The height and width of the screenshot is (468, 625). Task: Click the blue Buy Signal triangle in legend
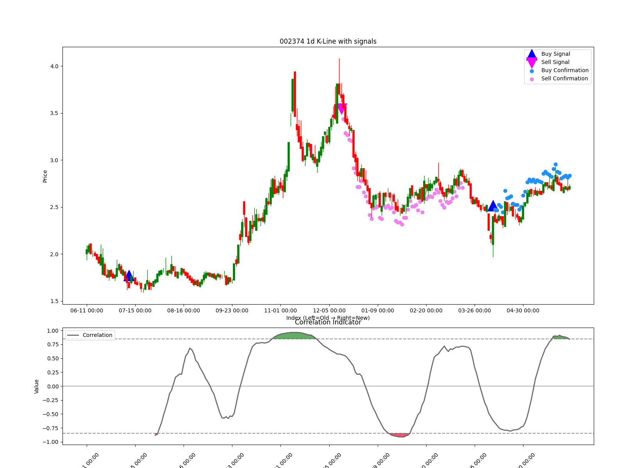pyautogui.click(x=532, y=54)
